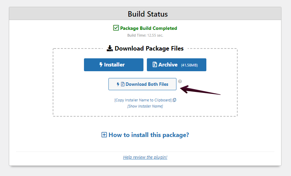
Task: Open the question mark help tooltip icon
Action: click(x=180, y=81)
